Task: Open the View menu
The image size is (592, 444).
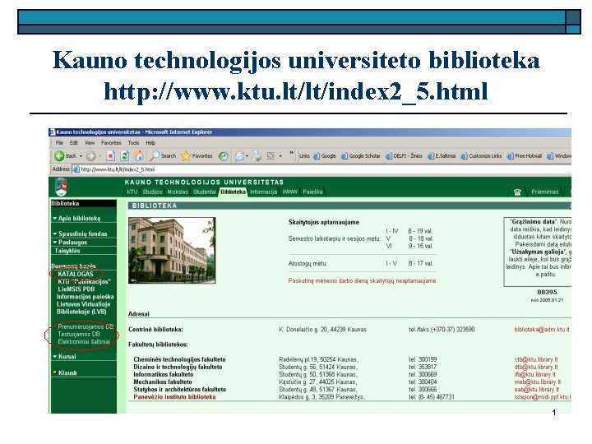Action: 90,143
